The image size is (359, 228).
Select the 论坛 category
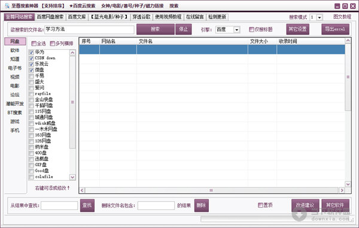[x=15, y=95]
